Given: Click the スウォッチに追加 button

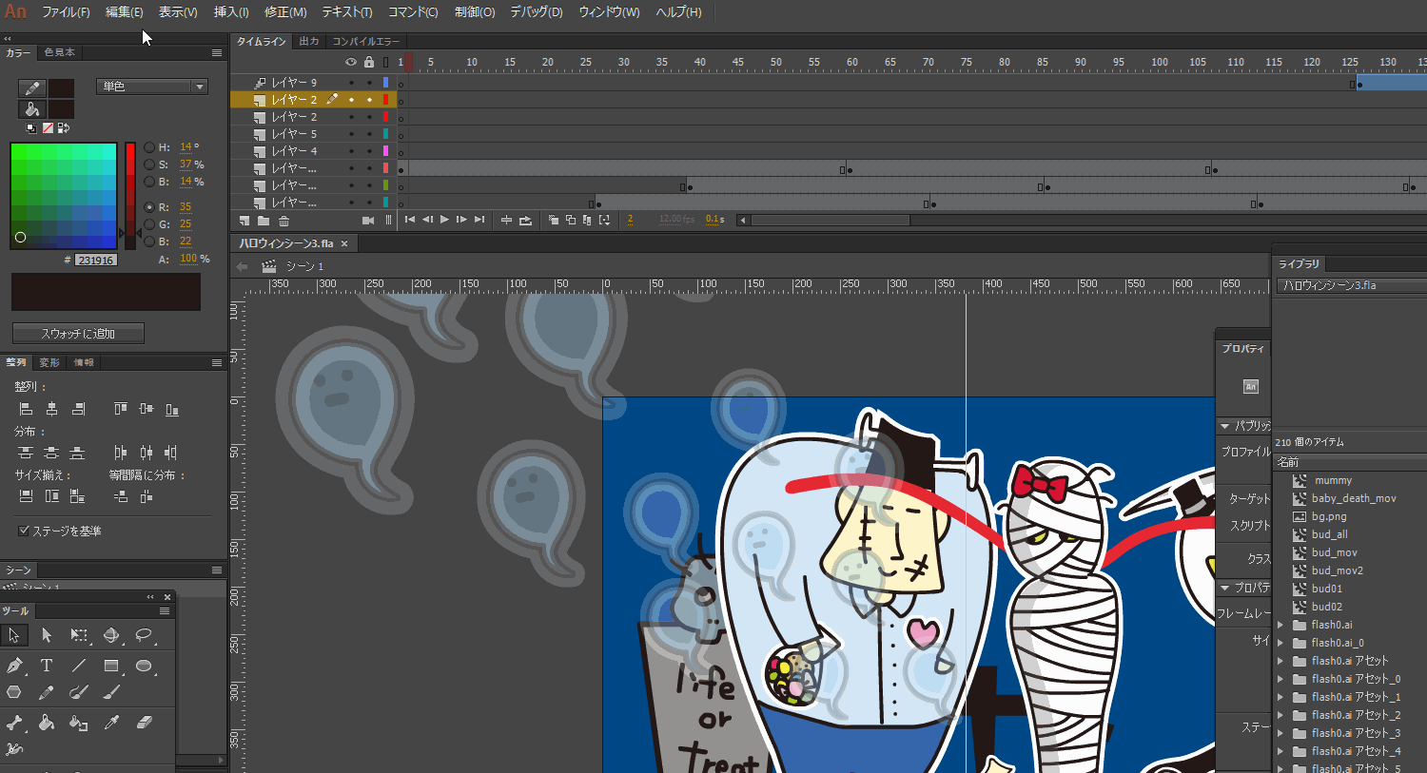Looking at the screenshot, I should coord(78,334).
